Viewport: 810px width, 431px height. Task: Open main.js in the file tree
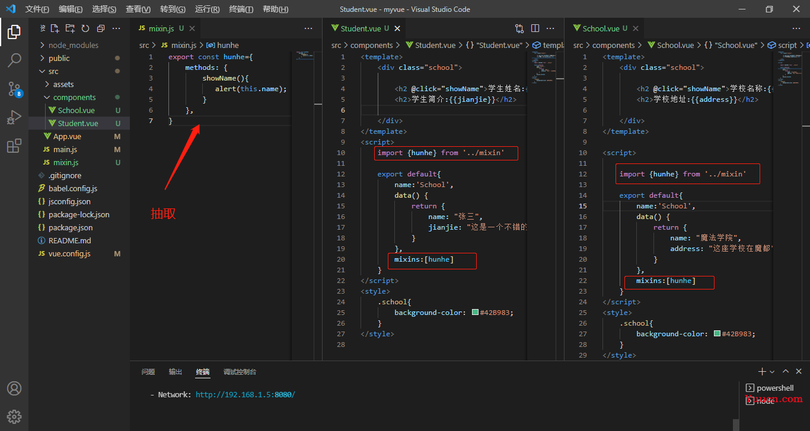click(79, 149)
